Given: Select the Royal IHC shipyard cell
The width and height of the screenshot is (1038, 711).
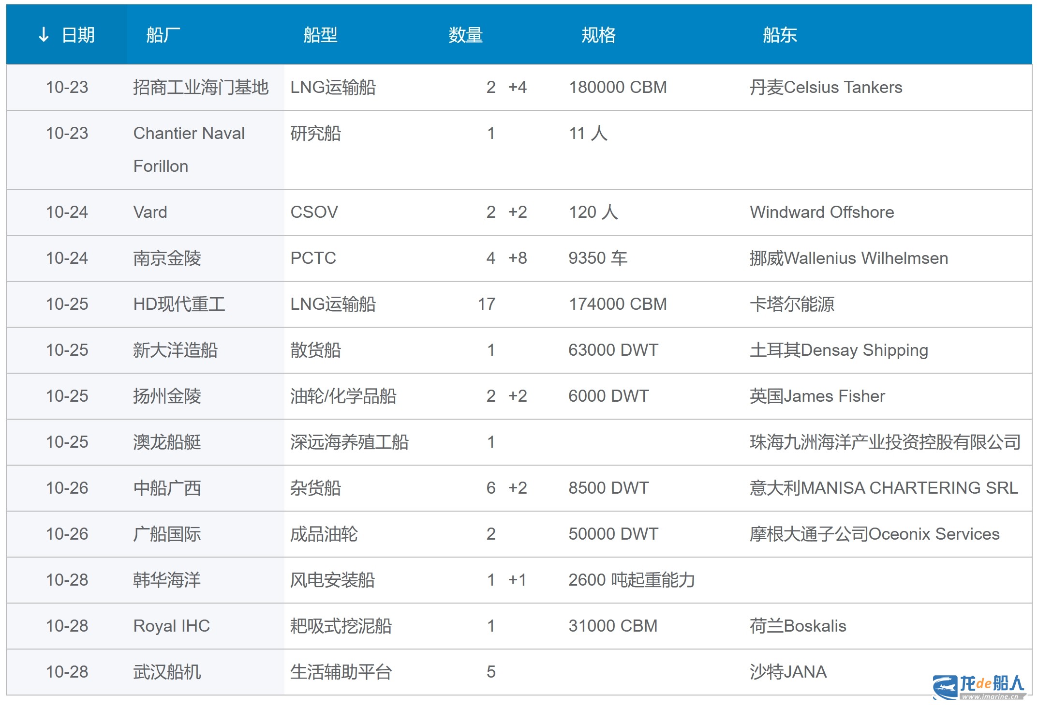Looking at the screenshot, I should 172,626.
